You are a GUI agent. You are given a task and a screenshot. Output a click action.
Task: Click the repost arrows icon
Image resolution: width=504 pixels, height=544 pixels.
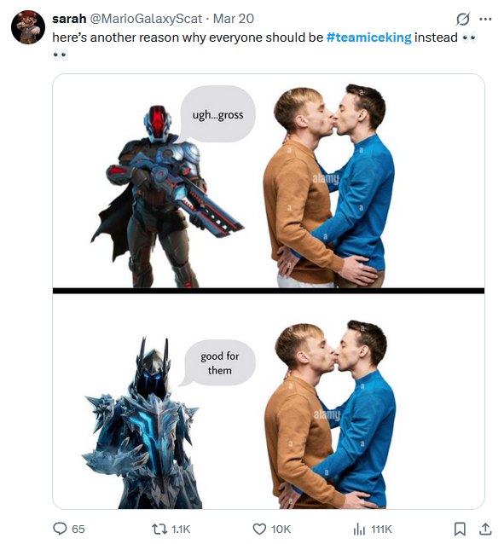click(x=159, y=529)
